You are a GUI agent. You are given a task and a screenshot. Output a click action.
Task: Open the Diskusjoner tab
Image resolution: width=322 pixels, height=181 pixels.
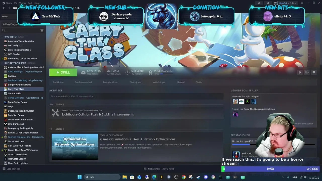coord(135,82)
